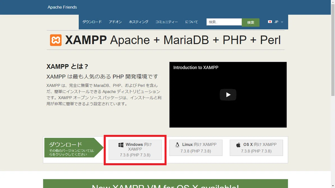Click the Linux penguin icon
Viewport: 335px width, 188px height.
point(177,145)
